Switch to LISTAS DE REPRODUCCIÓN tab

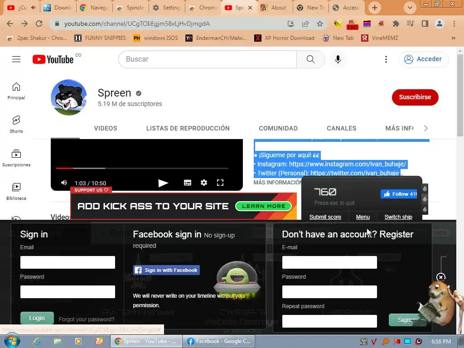click(188, 128)
